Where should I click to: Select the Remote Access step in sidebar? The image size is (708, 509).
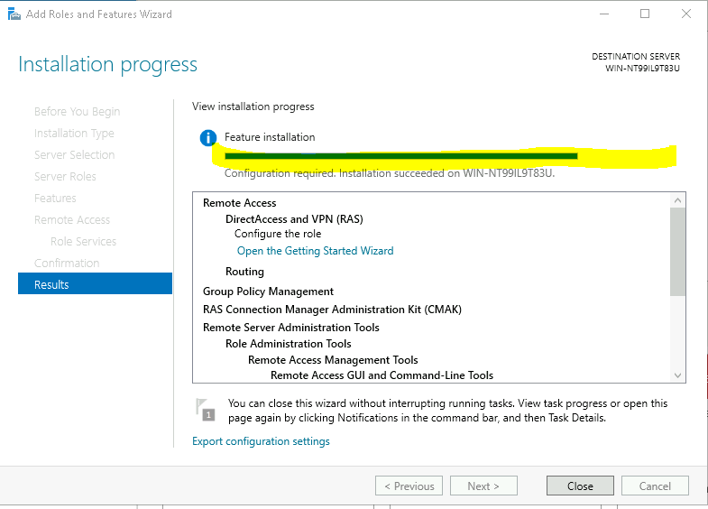click(x=72, y=220)
